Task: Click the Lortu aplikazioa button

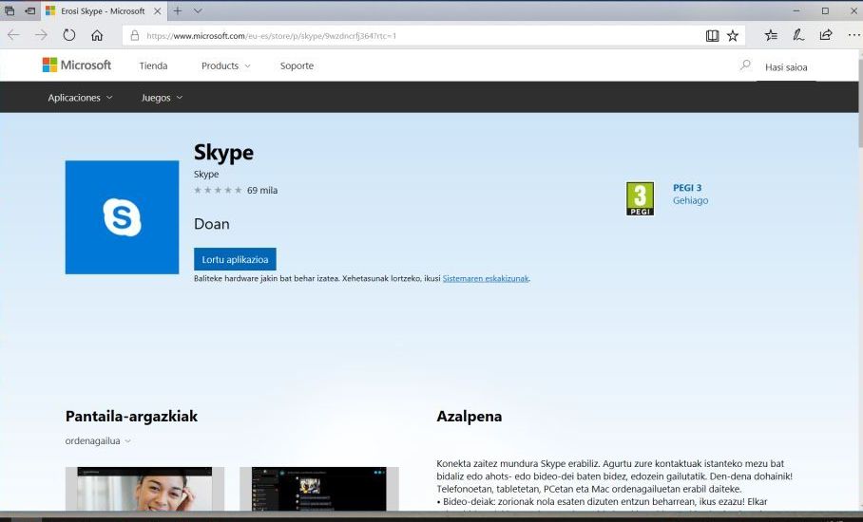Action: point(235,259)
